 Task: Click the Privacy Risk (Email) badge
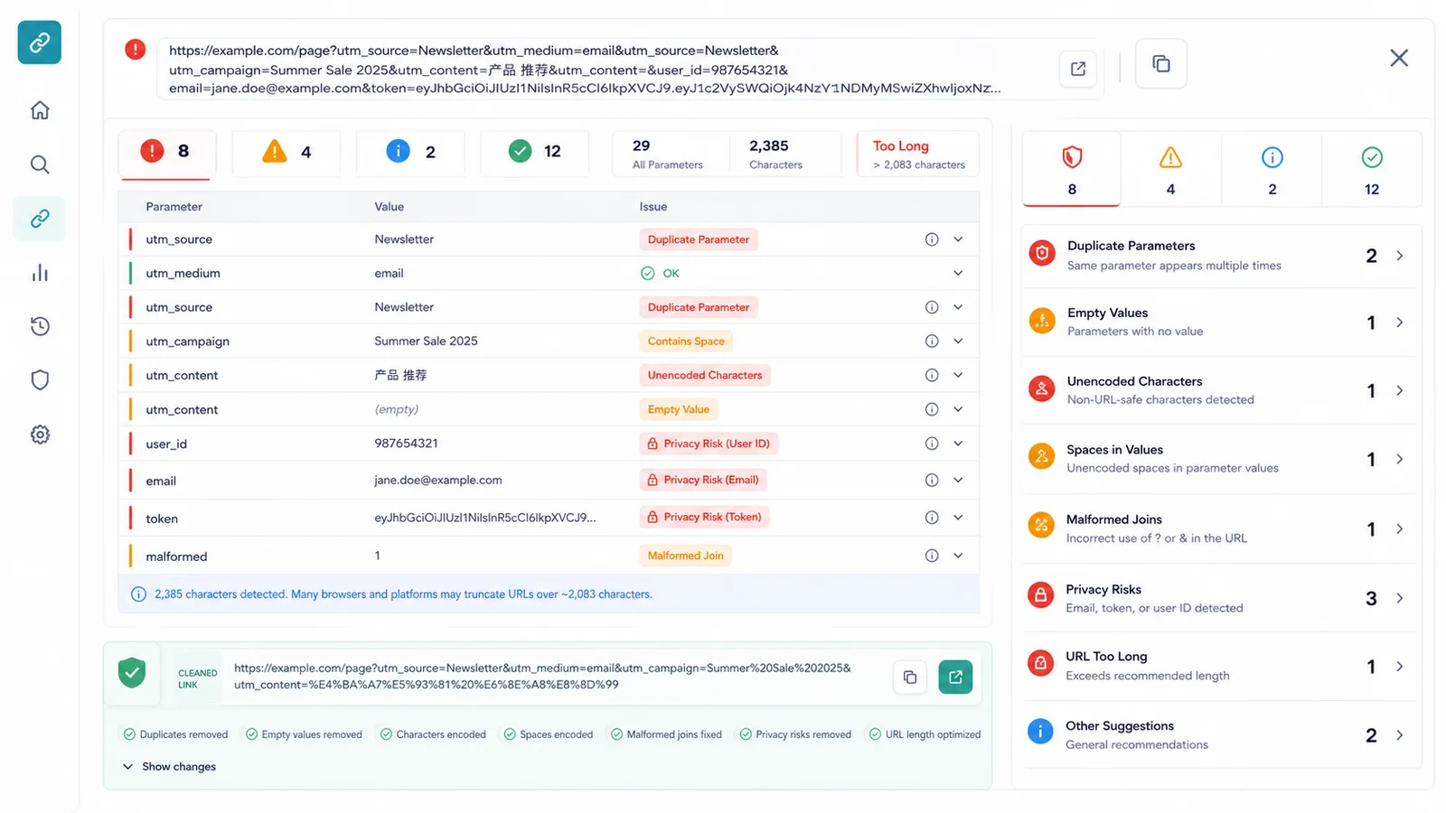(702, 480)
